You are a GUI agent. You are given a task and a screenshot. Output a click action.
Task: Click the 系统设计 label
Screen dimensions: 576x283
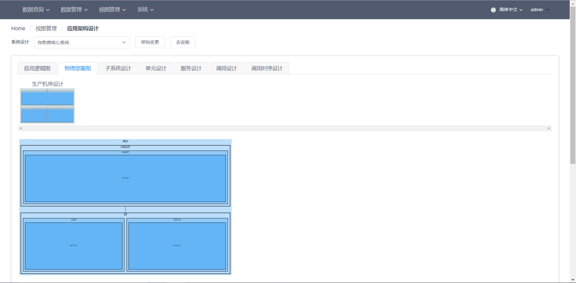[x=20, y=42]
